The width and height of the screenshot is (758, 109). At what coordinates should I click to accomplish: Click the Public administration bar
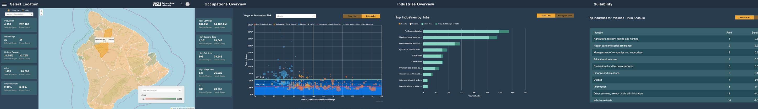tap(466, 31)
